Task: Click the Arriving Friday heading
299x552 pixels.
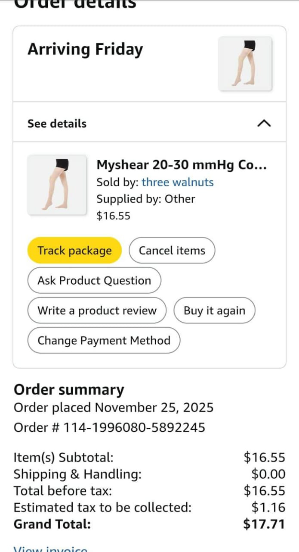Action: (85, 50)
